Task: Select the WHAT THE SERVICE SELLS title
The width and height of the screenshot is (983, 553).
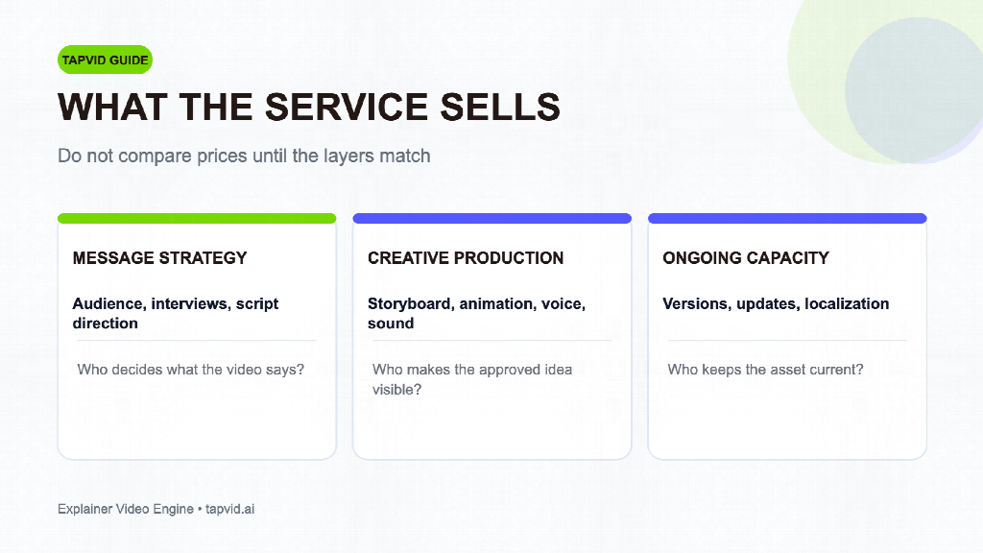Action: pos(309,107)
